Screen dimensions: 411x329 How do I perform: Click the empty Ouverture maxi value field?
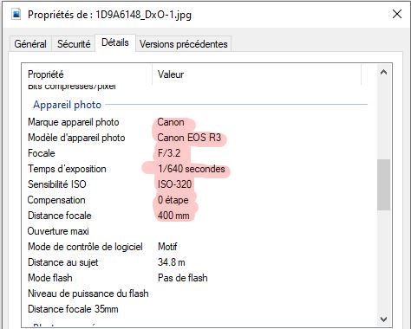point(260,231)
